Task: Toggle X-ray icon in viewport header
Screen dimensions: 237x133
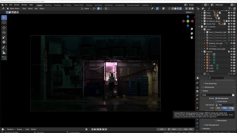Action: pyautogui.click(x=169, y=8)
